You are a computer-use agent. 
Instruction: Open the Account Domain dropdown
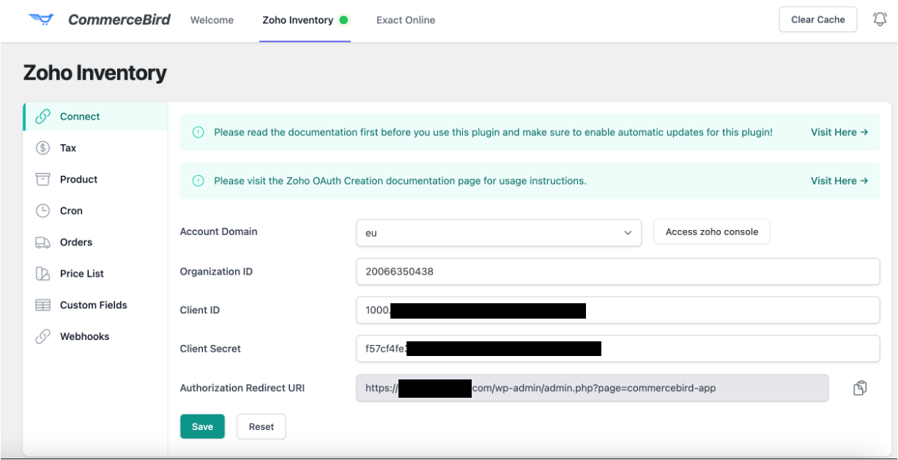click(499, 233)
